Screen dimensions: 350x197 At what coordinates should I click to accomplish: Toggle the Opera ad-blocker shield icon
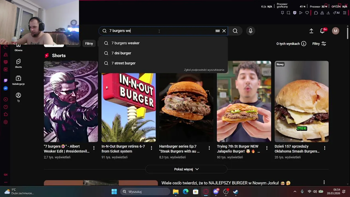point(294,13)
